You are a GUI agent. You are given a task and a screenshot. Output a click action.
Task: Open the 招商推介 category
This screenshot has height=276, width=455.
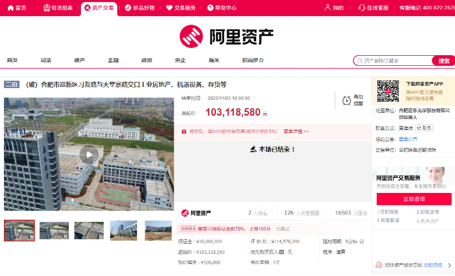point(253,60)
